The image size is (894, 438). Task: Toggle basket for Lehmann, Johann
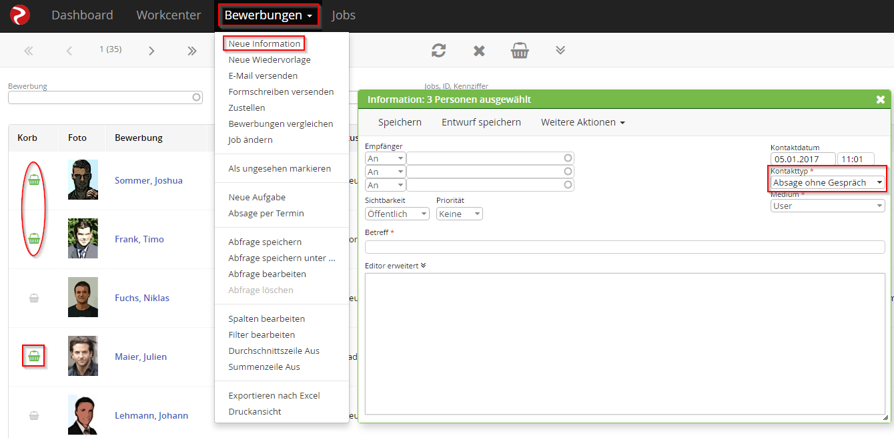pos(34,415)
